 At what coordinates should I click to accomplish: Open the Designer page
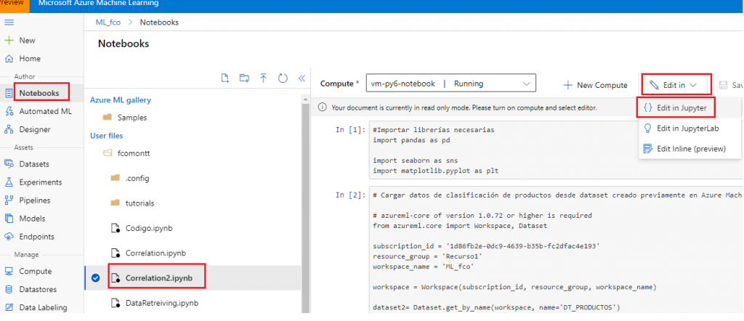coord(34,129)
